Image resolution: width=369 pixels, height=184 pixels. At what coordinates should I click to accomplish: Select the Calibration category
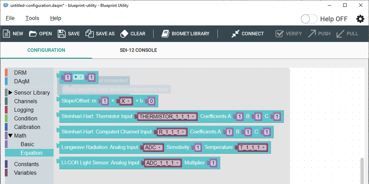(x=27, y=127)
